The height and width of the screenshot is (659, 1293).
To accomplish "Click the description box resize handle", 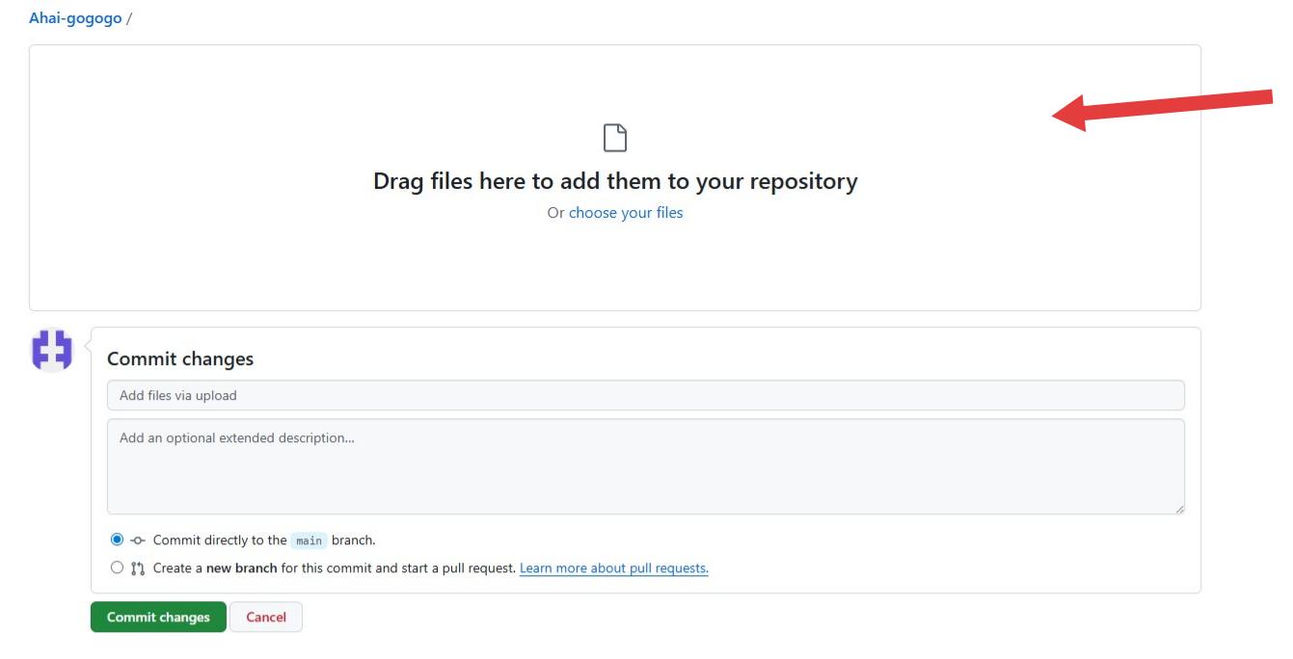I will (1178, 508).
